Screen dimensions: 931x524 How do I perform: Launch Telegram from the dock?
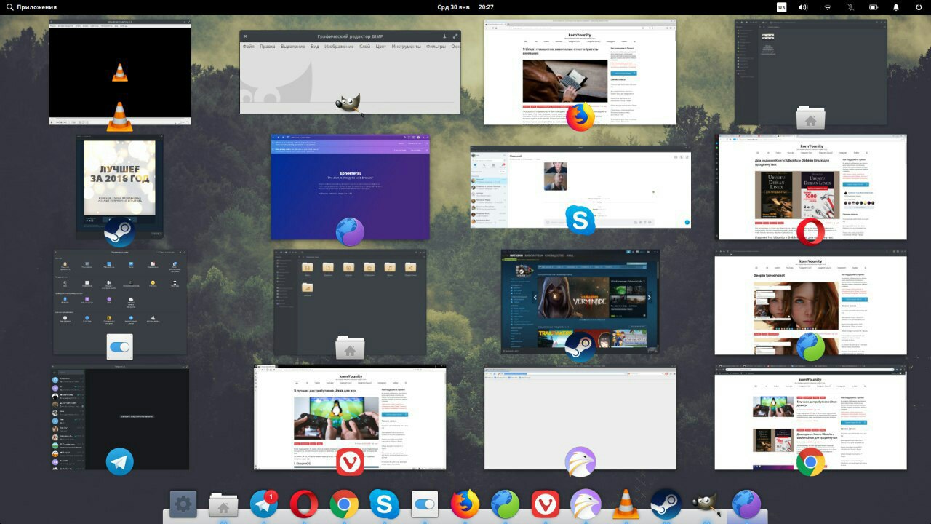tap(264, 504)
